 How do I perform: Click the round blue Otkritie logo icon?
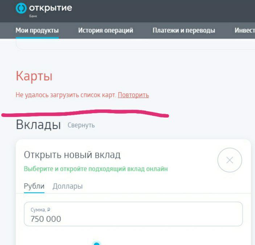pyautogui.click(x=21, y=8)
